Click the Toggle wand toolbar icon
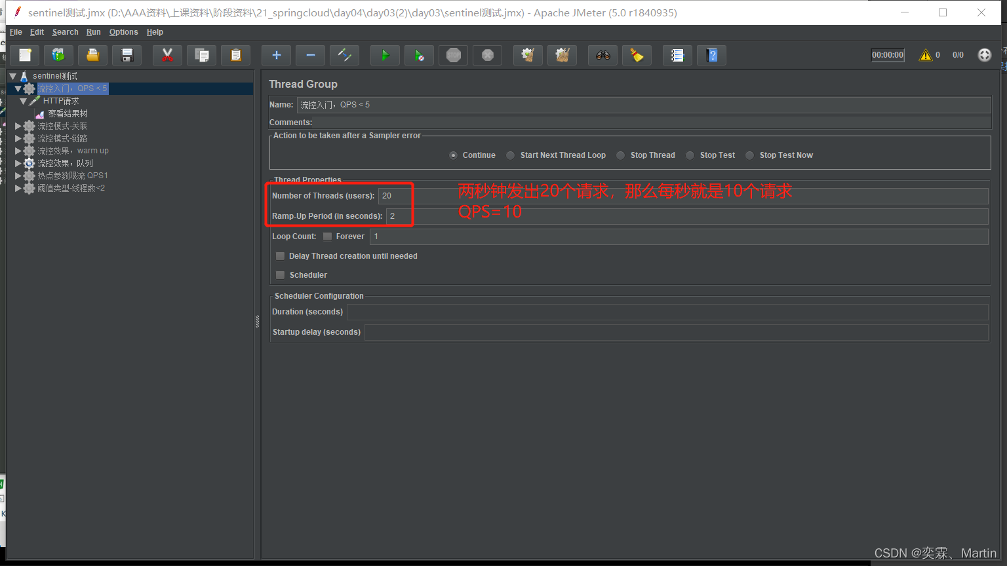 (x=344, y=56)
